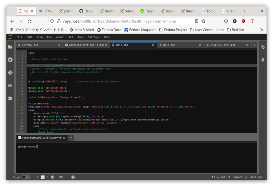Open the Kernel menu

(60, 37)
